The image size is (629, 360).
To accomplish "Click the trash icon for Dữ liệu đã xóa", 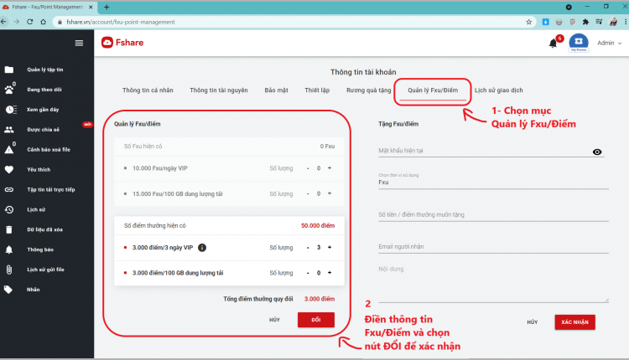I will tap(9, 229).
